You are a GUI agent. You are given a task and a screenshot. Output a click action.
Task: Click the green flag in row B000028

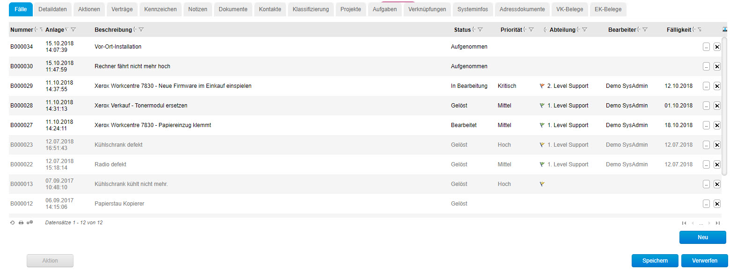tap(542, 106)
